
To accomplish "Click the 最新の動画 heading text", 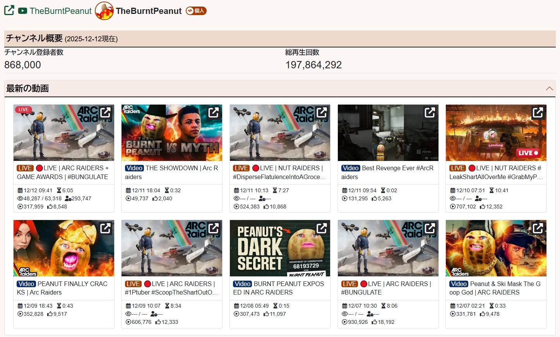I will [27, 88].
